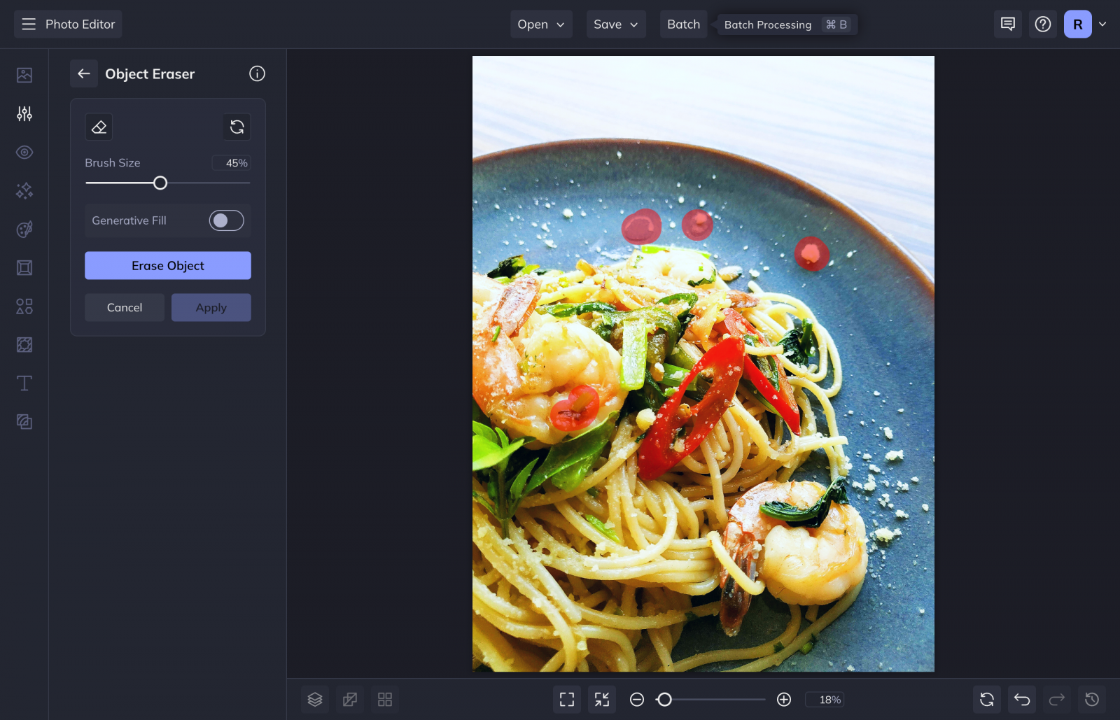Click the reset icon in the Object Eraser panel
This screenshot has width=1120, height=720.
237,127
